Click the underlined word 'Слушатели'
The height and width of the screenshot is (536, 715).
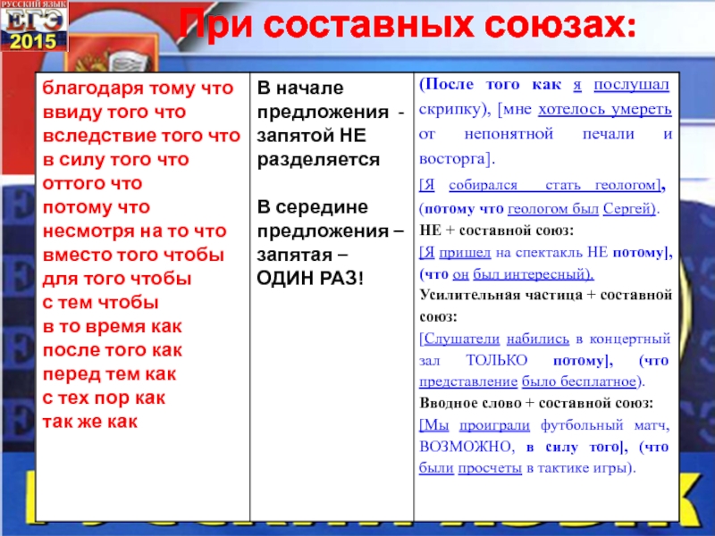461,339
